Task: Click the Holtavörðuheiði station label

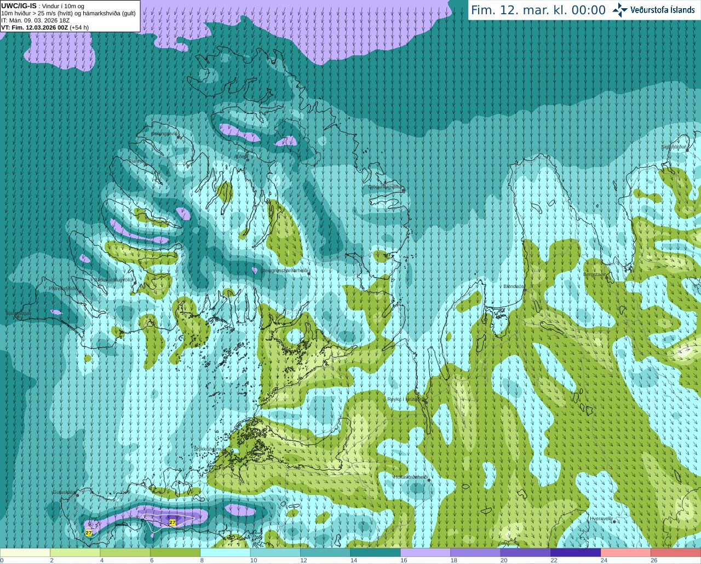Action: coord(411,477)
